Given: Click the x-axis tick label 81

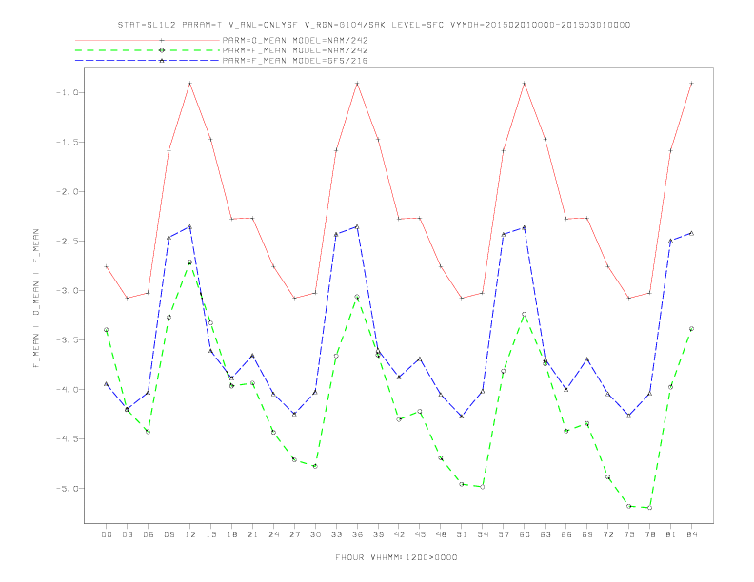Looking at the screenshot, I should pyautogui.click(x=671, y=534).
